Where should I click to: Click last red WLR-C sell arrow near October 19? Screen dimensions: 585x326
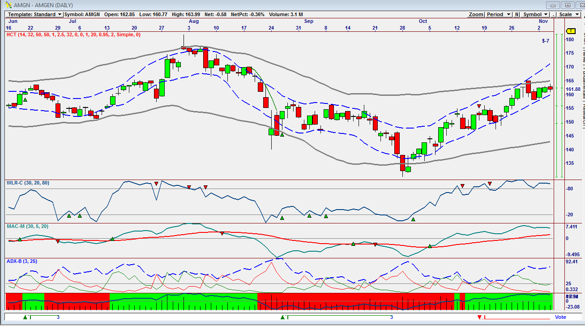[x=490, y=184]
